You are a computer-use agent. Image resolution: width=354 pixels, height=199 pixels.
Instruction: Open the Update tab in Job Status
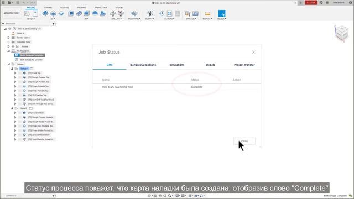[210, 65]
